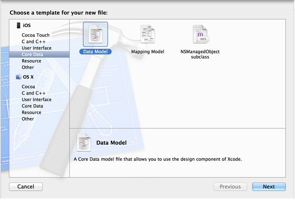
Task: Open C and C++ category under OS X
Action: coord(34,93)
